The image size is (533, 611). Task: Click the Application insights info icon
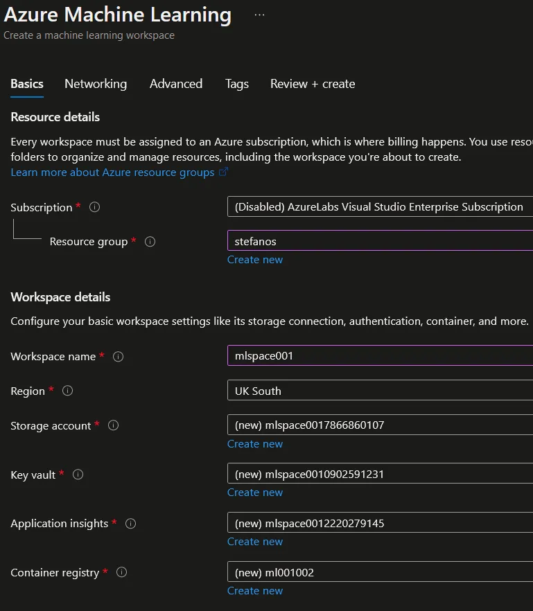130,523
